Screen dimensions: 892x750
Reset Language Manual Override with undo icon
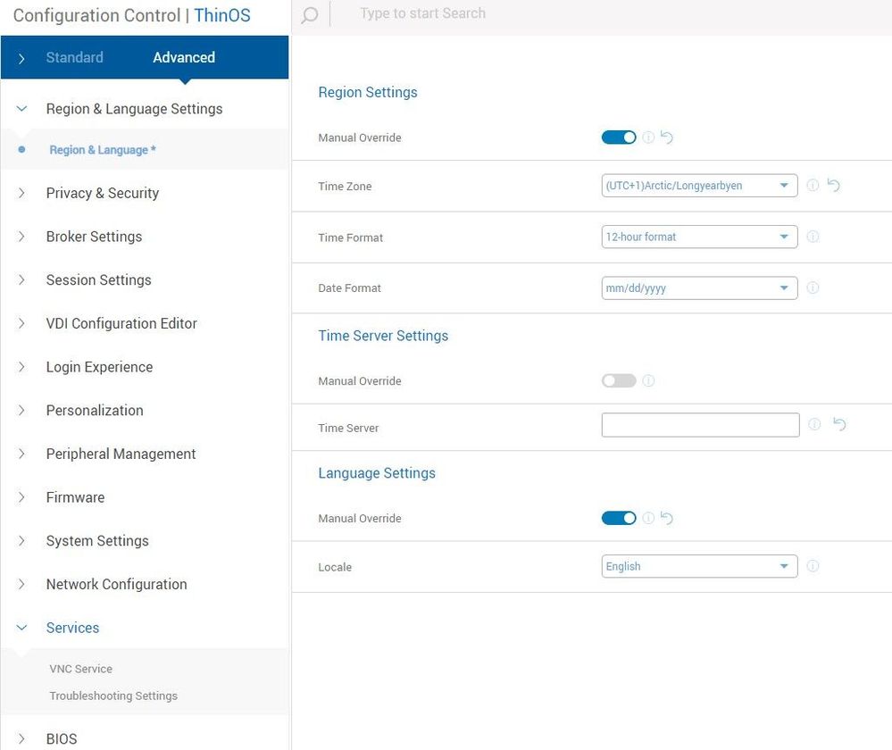click(x=667, y=518)
